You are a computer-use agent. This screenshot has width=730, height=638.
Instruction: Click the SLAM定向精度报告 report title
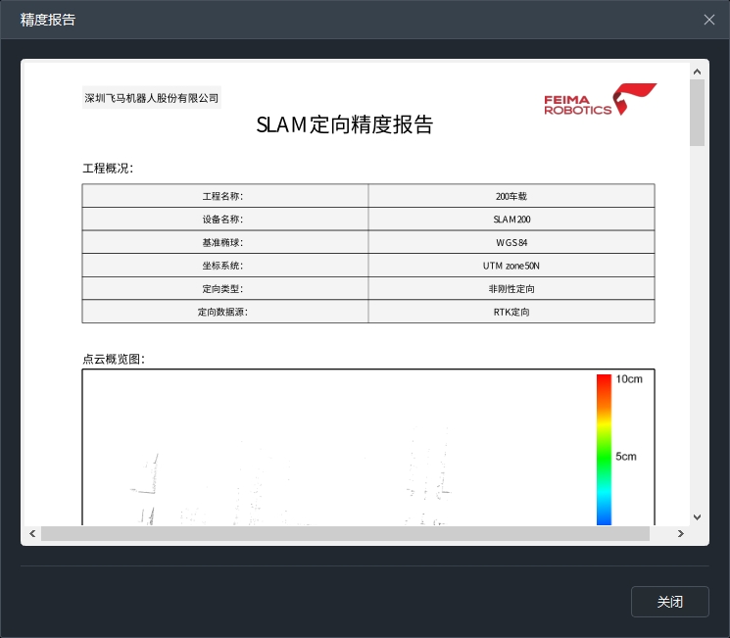[344, 125]
